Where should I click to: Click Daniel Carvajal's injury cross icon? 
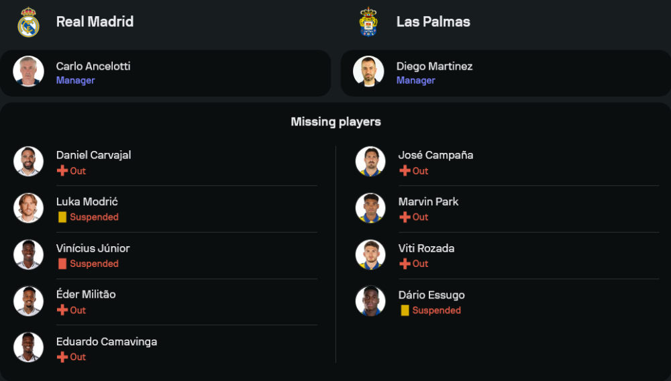pyautogui.click(x=62, y=171)
